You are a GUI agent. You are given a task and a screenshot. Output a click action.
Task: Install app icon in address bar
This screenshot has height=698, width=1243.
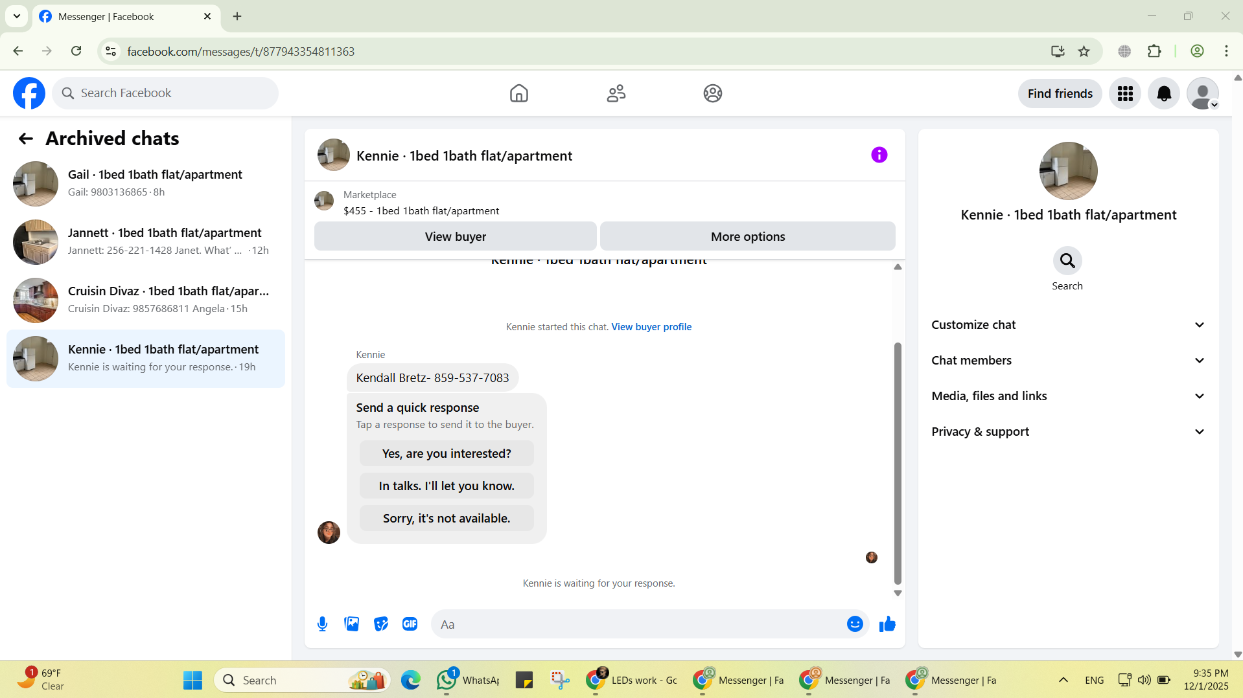tap(1058, 51)
